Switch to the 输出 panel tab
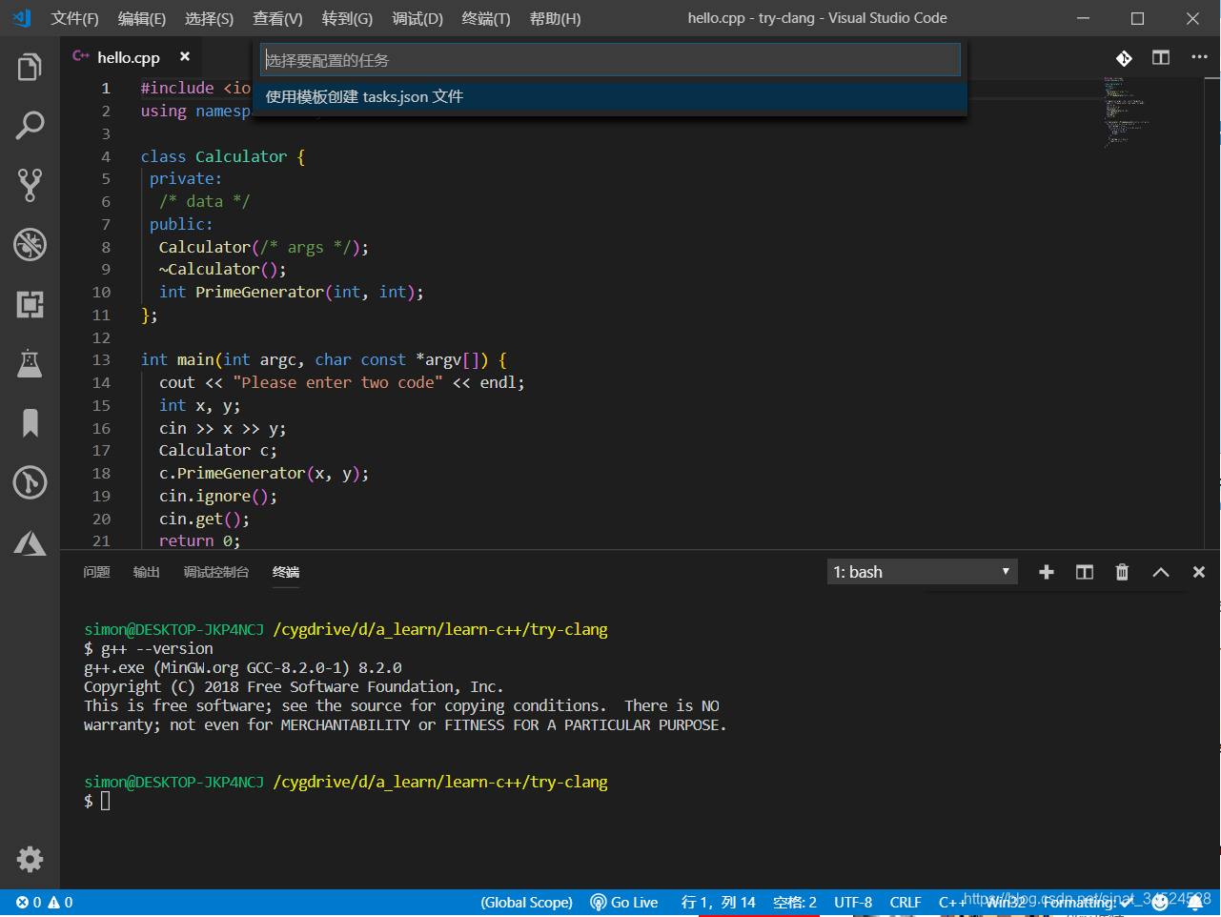 click(146, 572)
